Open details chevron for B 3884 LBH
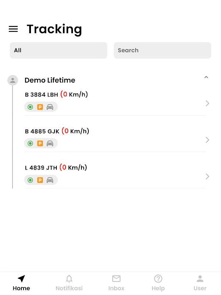 coord(207,103)
